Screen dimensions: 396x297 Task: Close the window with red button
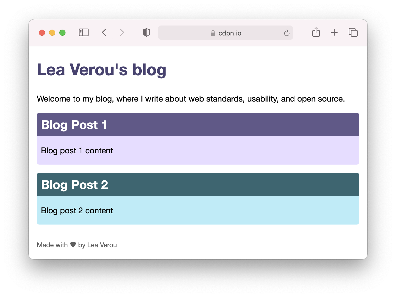pyautogui.click(x=42, y=33)
